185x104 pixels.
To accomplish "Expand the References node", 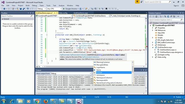I will point(153,30).
